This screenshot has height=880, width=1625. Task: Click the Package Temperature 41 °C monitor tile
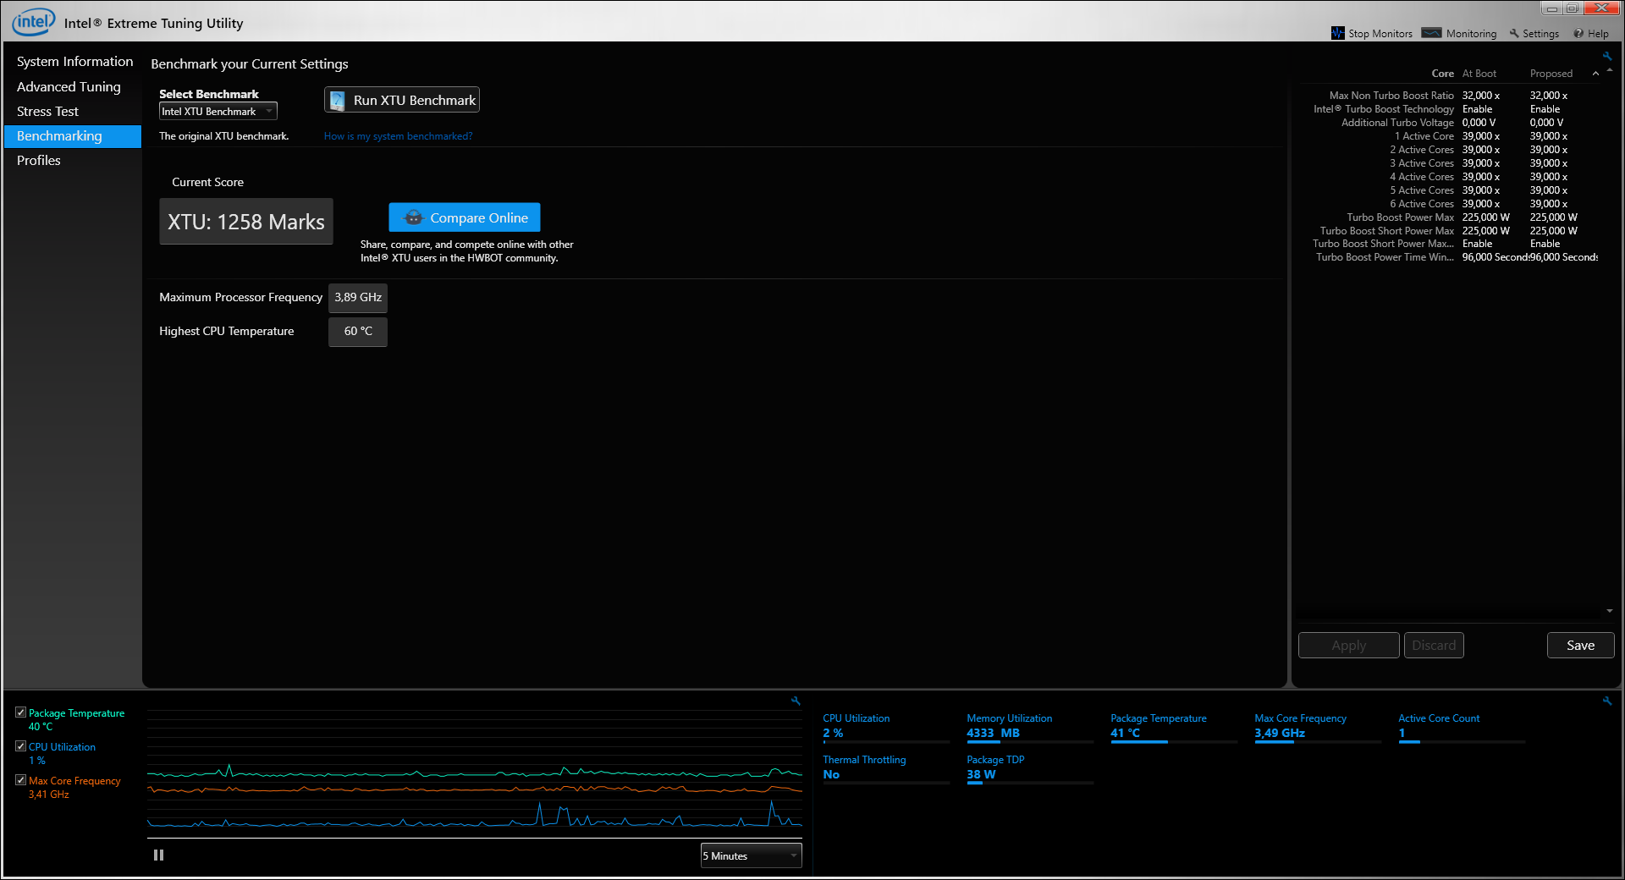[1174, 728]
